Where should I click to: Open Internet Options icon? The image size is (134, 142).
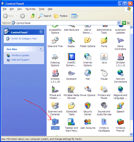coord(87,60)
